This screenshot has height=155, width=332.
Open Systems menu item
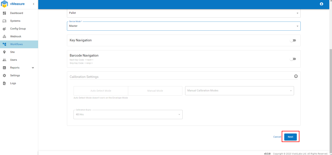(x=19, y=21)
